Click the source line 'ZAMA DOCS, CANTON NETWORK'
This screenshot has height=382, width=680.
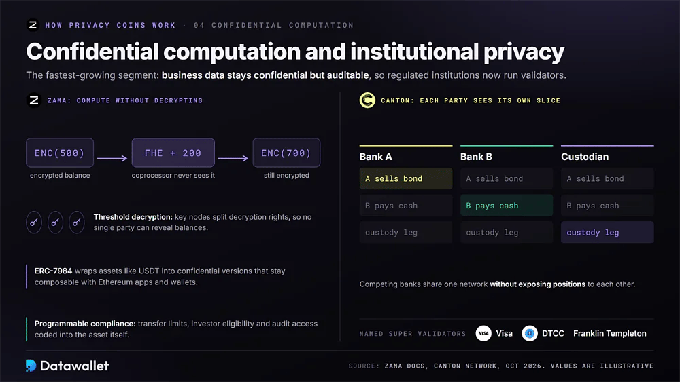coord(443,366)
